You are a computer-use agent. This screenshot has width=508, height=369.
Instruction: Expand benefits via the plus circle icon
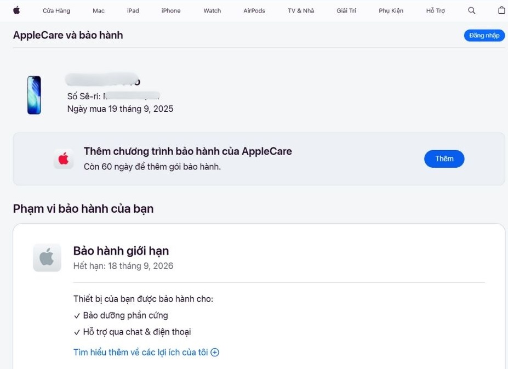click(x=215, y=352)
